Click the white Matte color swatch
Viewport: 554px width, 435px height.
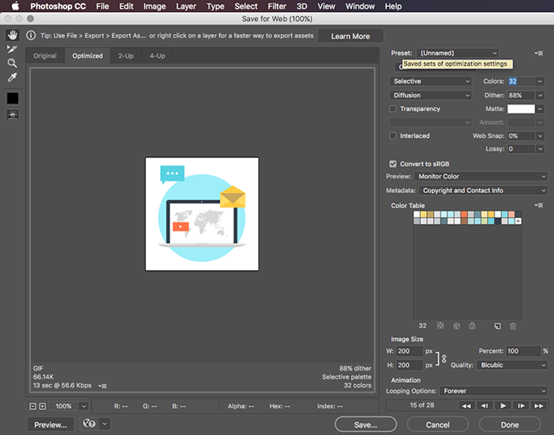pos(521,109)
